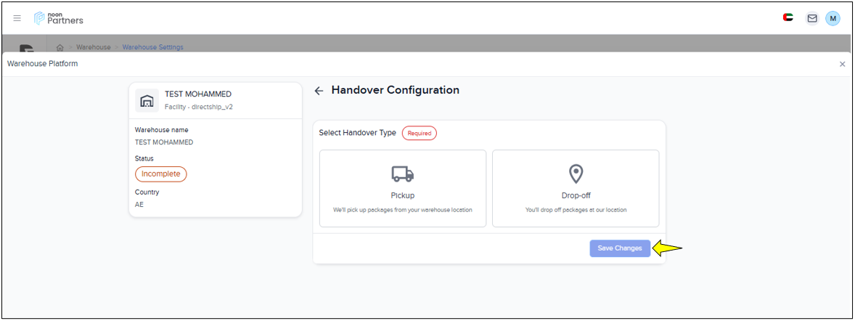Click the Select Handover Type label
855x321 pixels.
(x=358, y=133)
